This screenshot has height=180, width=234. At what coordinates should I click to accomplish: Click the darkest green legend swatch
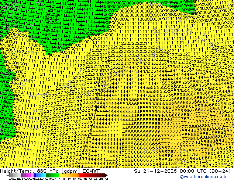tap(48, 175)
